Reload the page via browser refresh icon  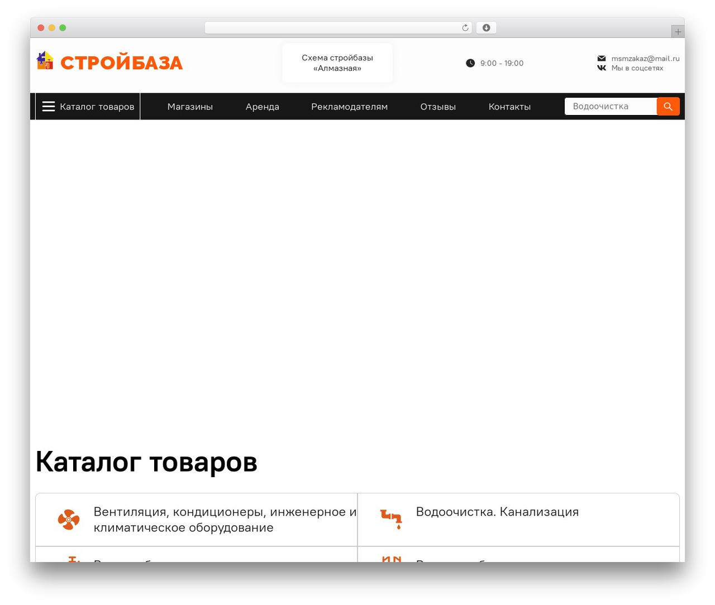(x=465, y=28)
